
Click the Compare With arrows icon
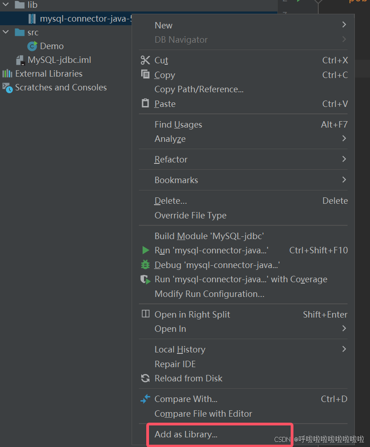pos(145,399)
